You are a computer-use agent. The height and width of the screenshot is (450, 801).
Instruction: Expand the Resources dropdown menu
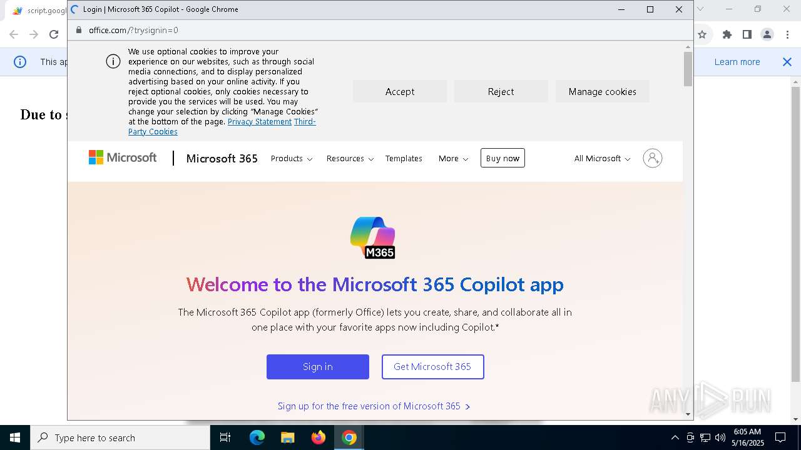(350, 159)
